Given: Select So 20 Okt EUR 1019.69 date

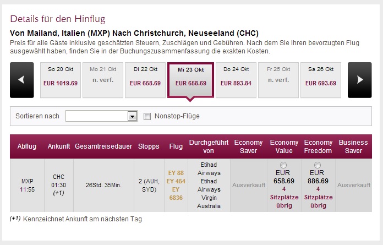Looking at the screenshot, I should (x=61, y=80).
